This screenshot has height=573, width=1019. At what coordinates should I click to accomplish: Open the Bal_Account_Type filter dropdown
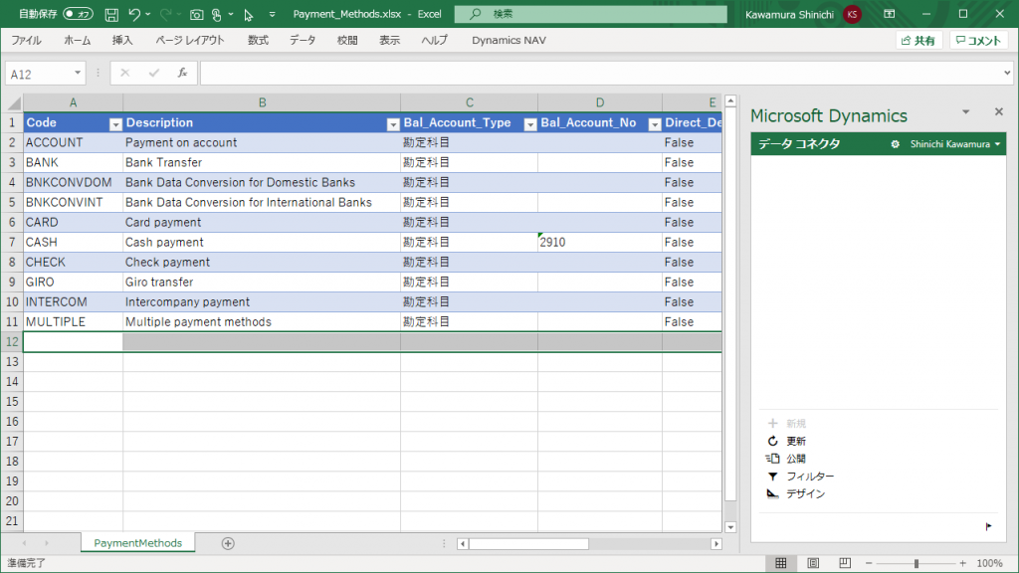[529, 124]
